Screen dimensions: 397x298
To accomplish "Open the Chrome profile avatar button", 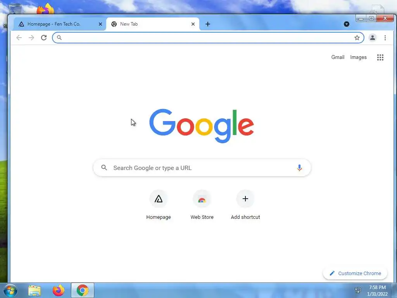I will [373, 38].
